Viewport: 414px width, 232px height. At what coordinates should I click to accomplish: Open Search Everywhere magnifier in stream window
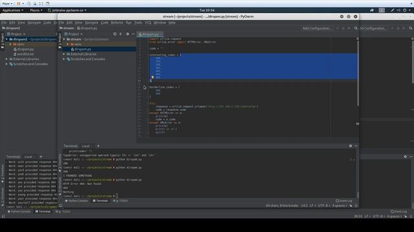click(356, 28)
